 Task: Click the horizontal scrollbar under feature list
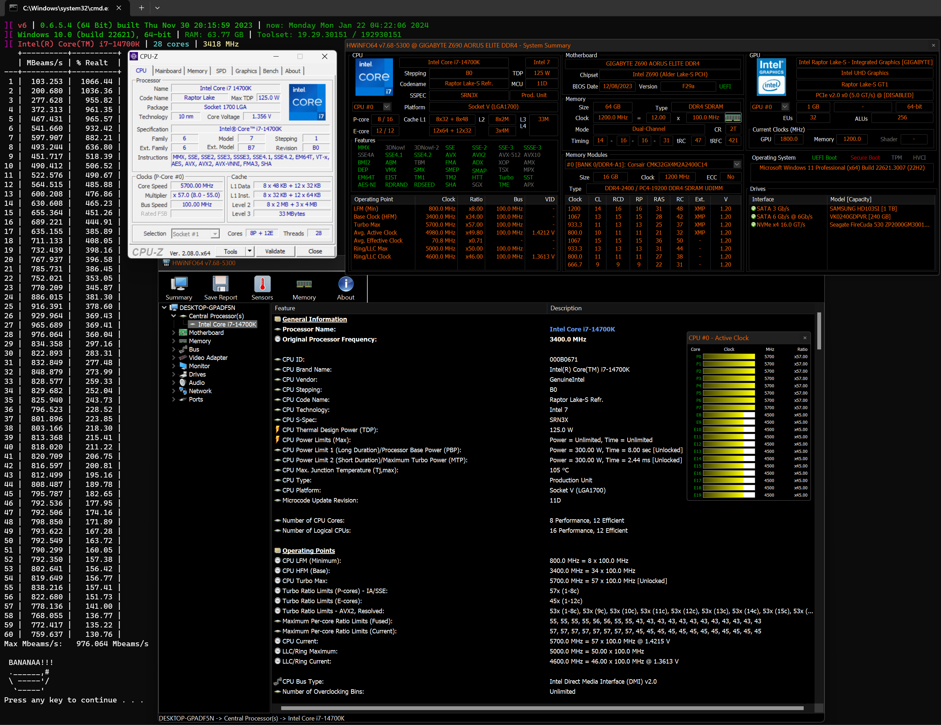click(542, 708)
